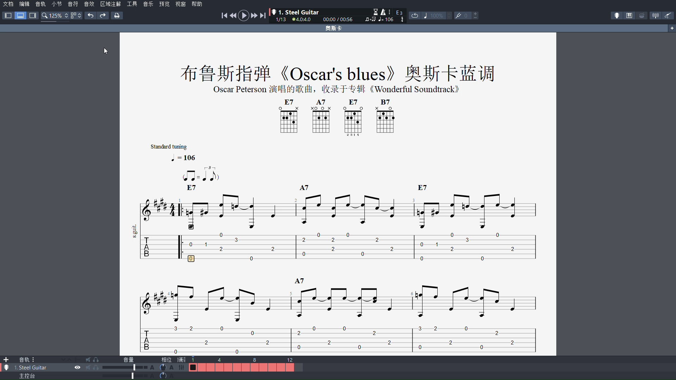Jump to the last bar
Viewport: 676px width, 380px height.
click(x=263, y=15)
